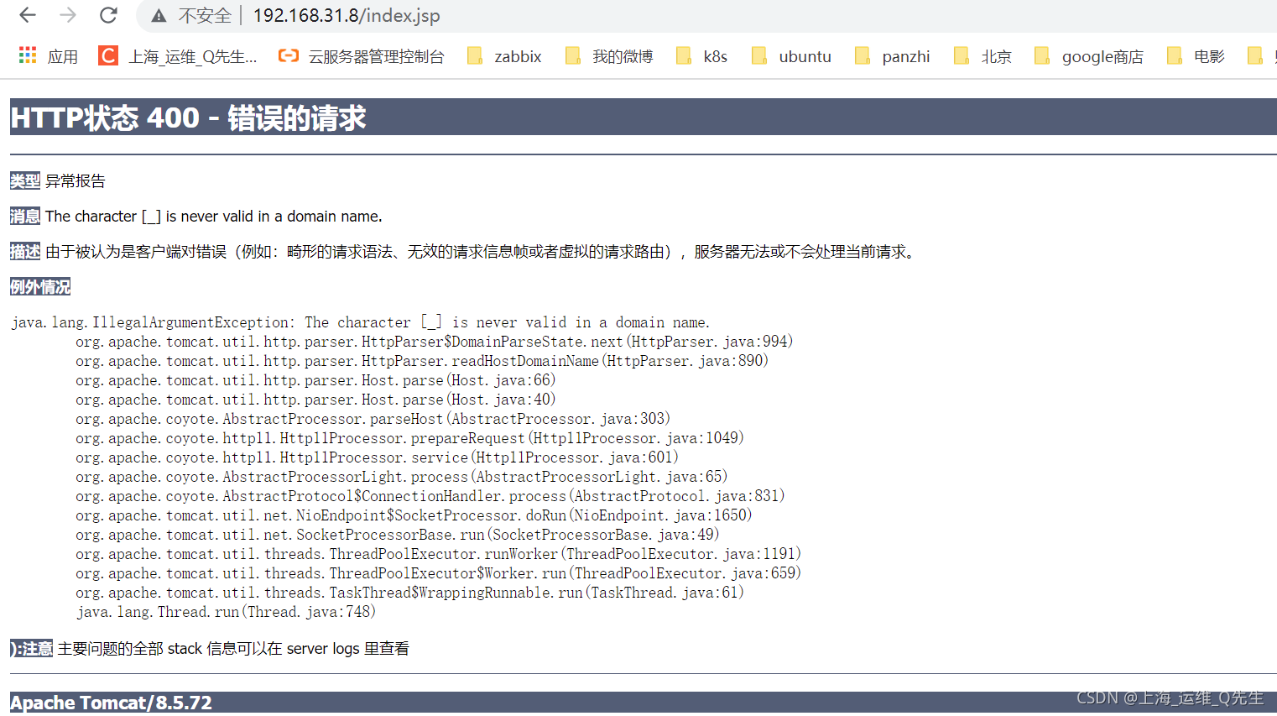Viewport: 1277px width, 716px height.
Task: Click the 不安全 security label
Action: (x=205, y=16)
